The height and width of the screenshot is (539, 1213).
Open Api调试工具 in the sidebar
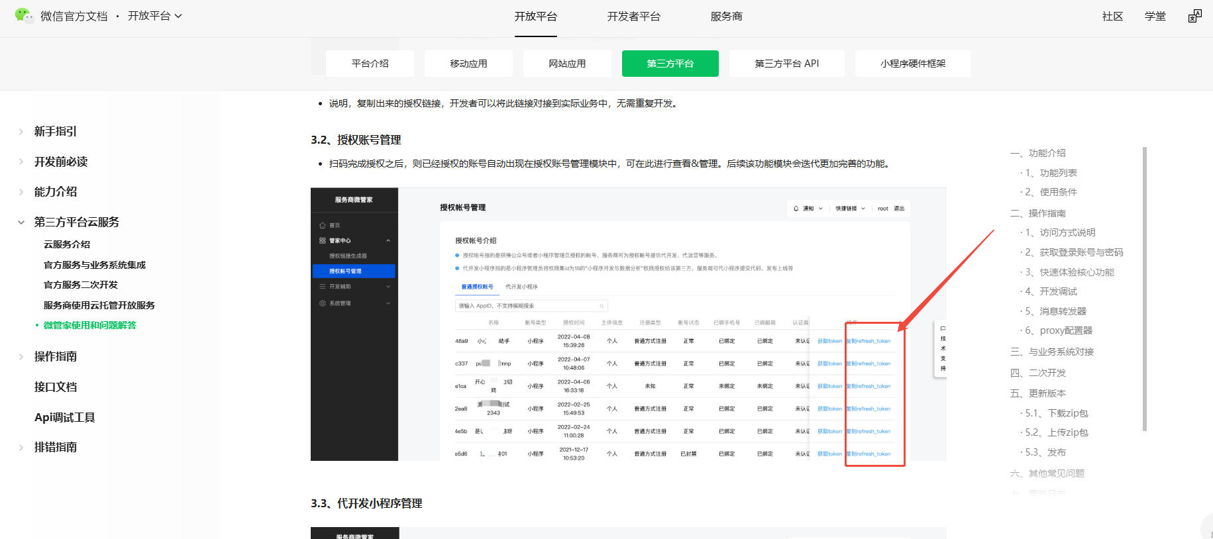click(65, 417)
